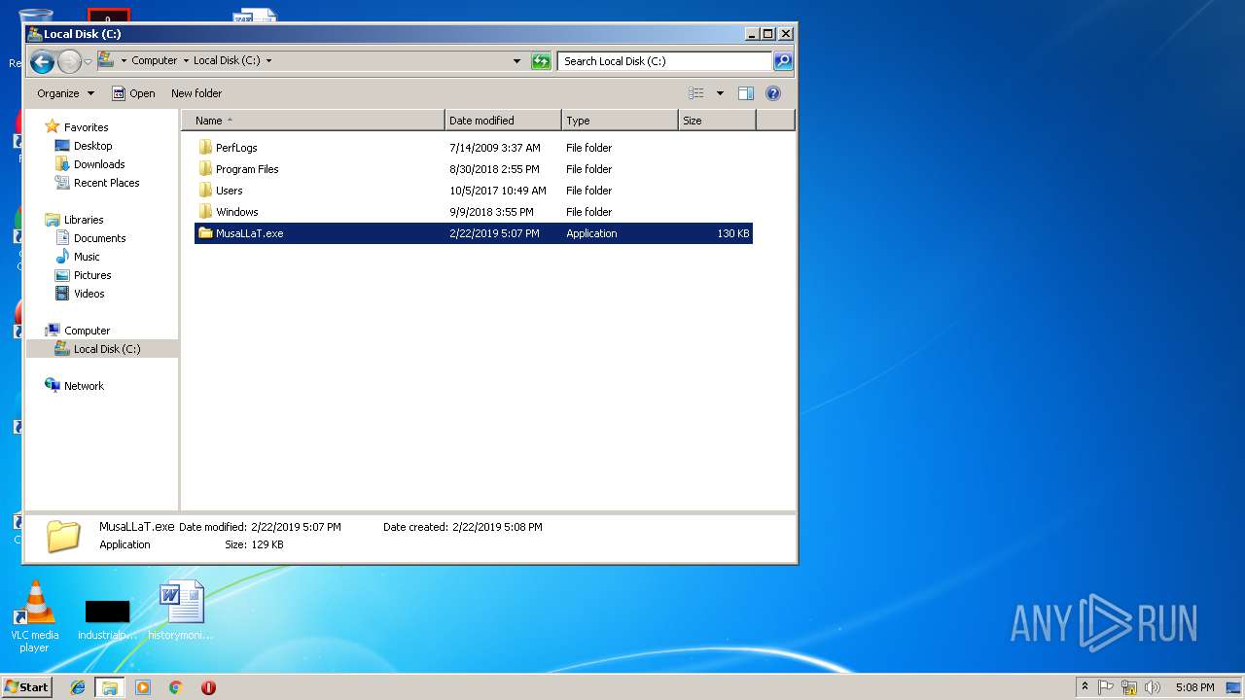Screen dimensions: 1245x700
Task: Open the volume speaker icon
Action: click(x=1153, y=687)
